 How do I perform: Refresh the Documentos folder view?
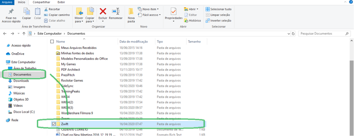(x=293, y=34)
